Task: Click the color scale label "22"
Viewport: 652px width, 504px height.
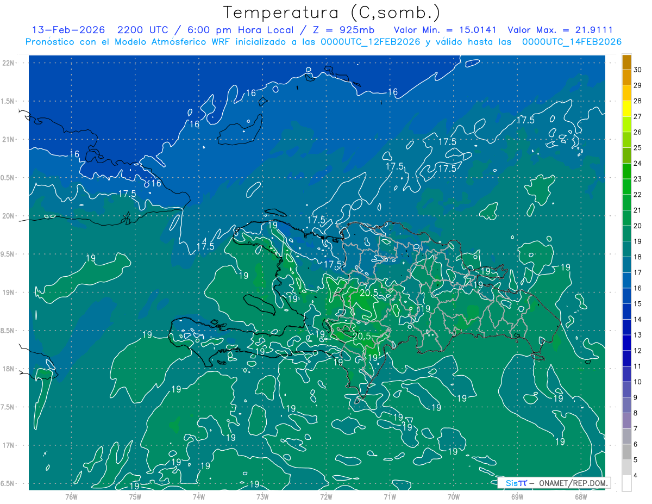Action: (x=638, y=195)
